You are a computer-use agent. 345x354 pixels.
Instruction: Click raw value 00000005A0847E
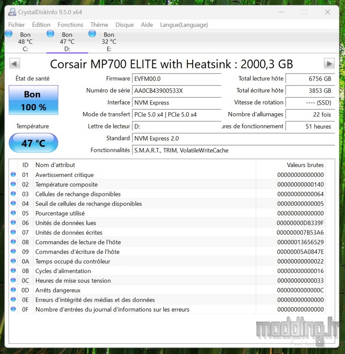[300, 252]
